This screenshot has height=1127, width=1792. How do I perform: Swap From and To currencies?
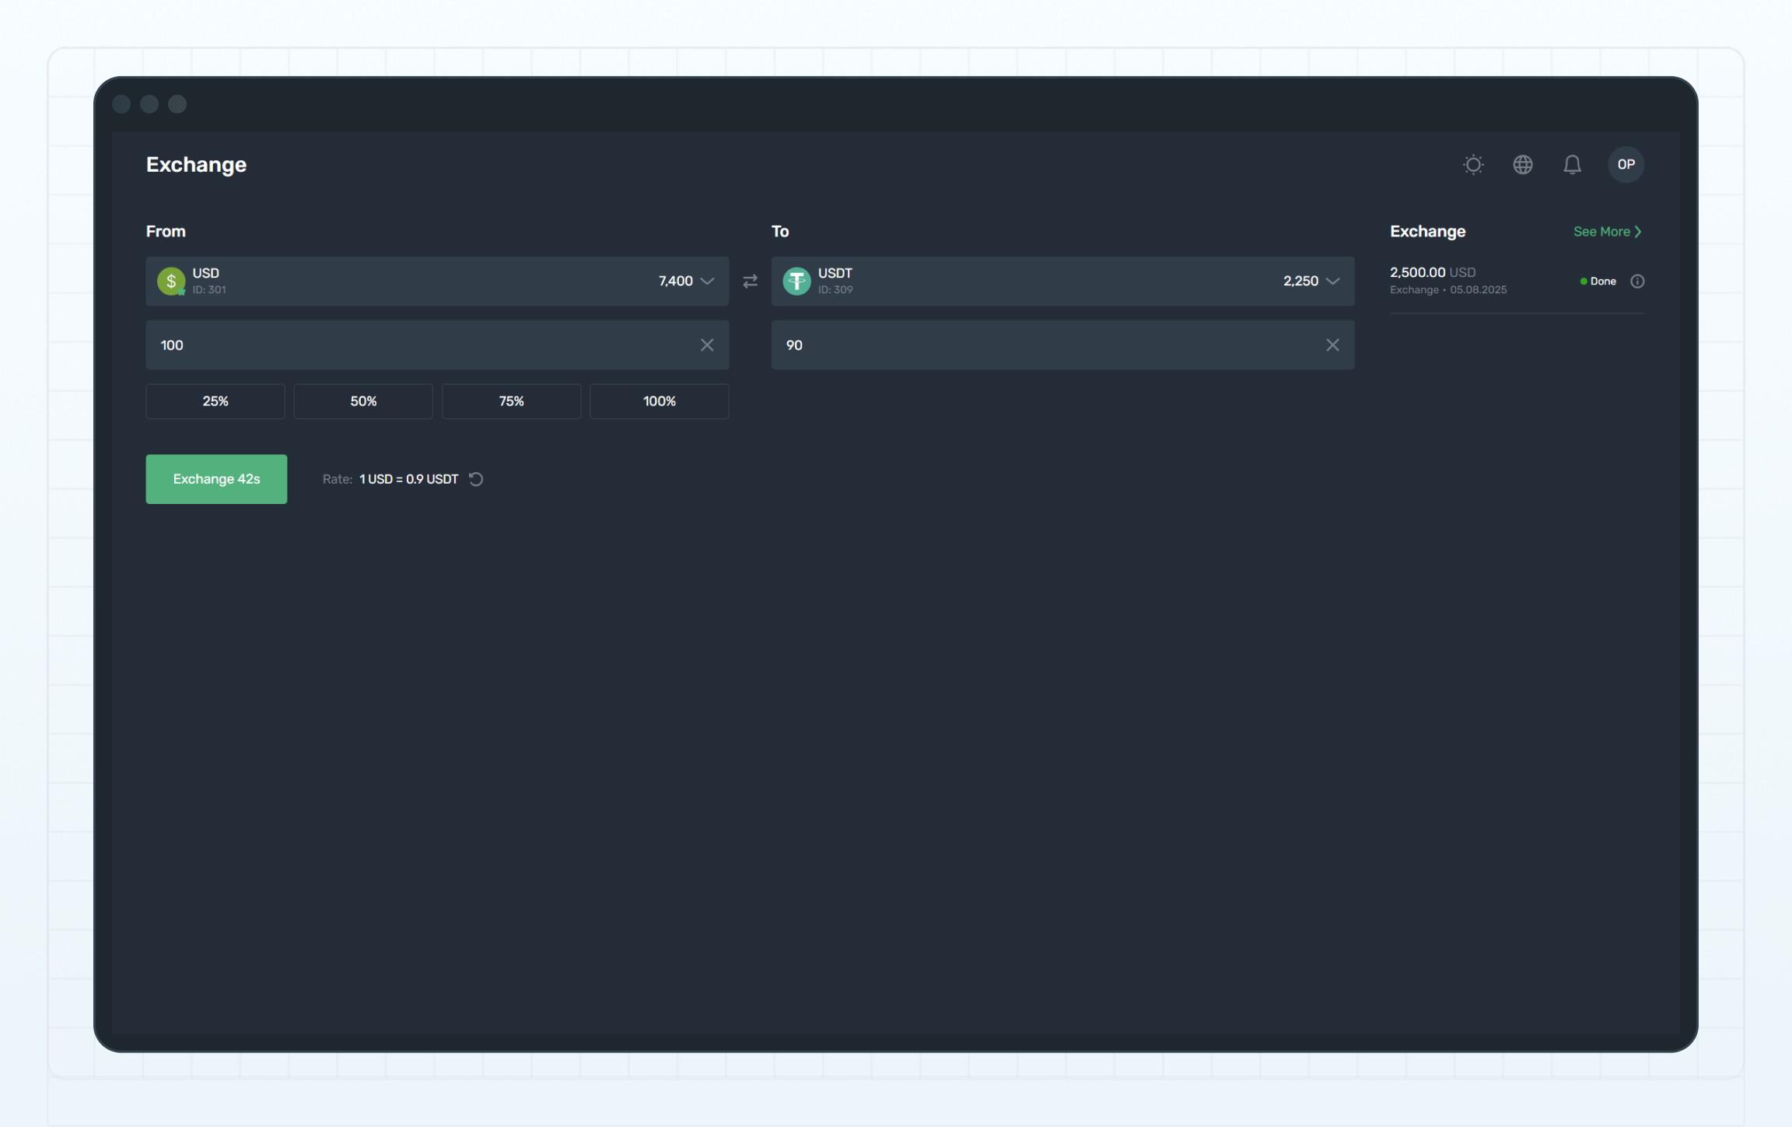point(750,282)
